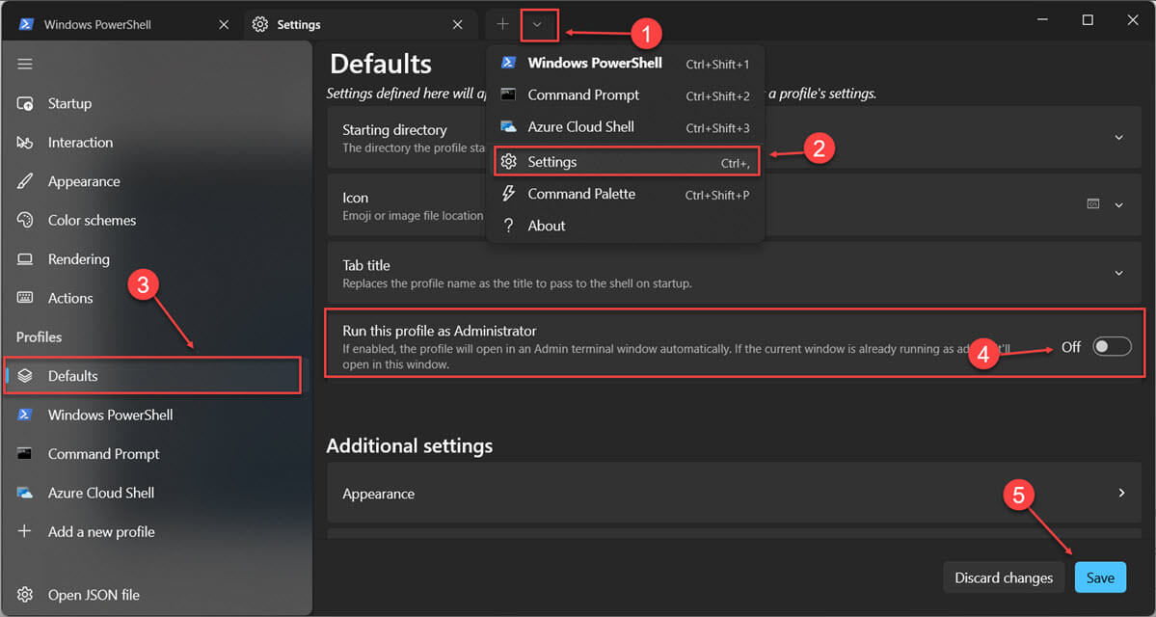Screen dimensions: 1156x617
Task: Click the Appearance brush icon in sidebar
Action: pos(25,181)
